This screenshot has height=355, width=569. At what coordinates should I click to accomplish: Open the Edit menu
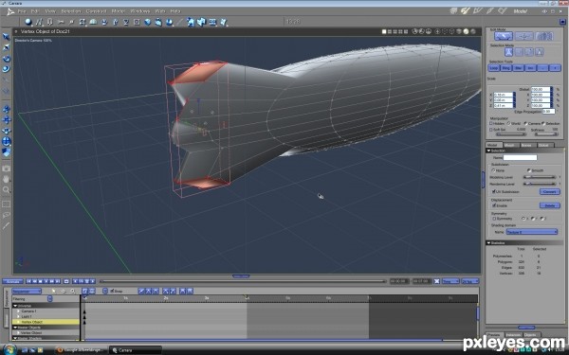[x=35, y=11]
